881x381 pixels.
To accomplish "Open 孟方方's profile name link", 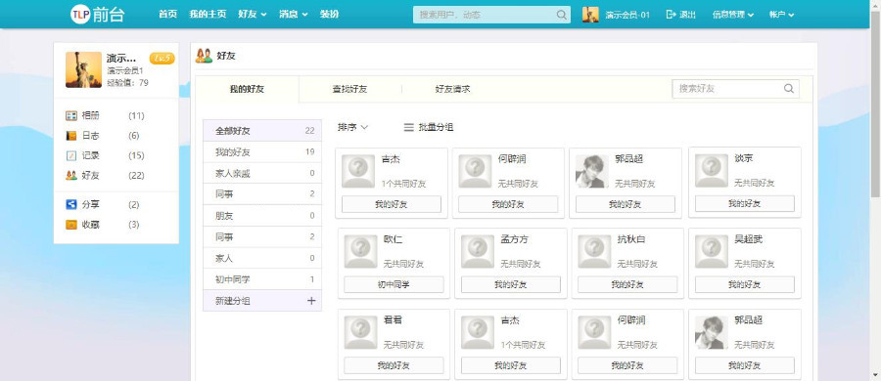I will pyautogui.click(x=514, y=239).
